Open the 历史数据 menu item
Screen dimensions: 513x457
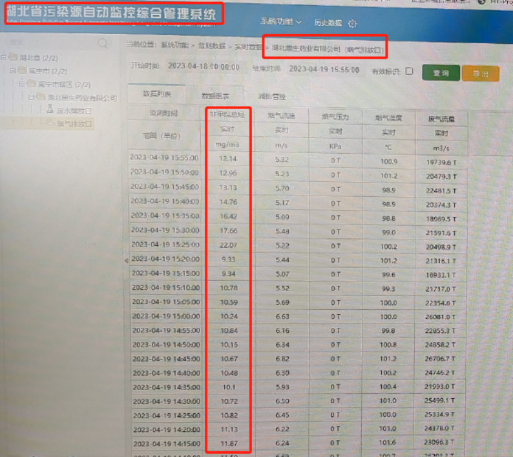(x=328, y=23)
